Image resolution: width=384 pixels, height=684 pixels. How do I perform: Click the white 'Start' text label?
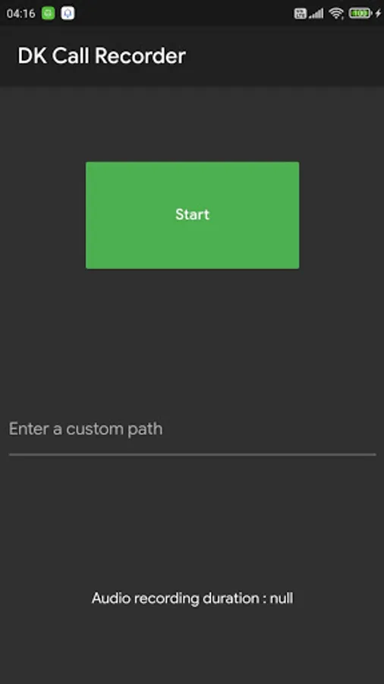[x=192, y=214]
